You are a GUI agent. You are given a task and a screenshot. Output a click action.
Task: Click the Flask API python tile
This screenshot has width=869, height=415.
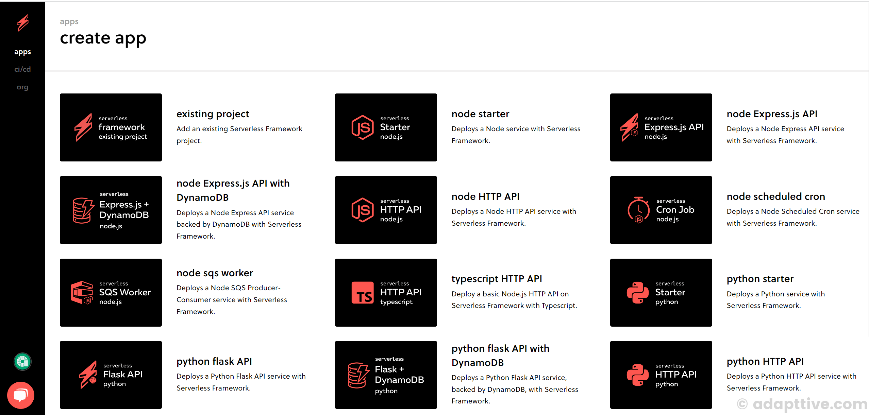[x=111, y=375]
